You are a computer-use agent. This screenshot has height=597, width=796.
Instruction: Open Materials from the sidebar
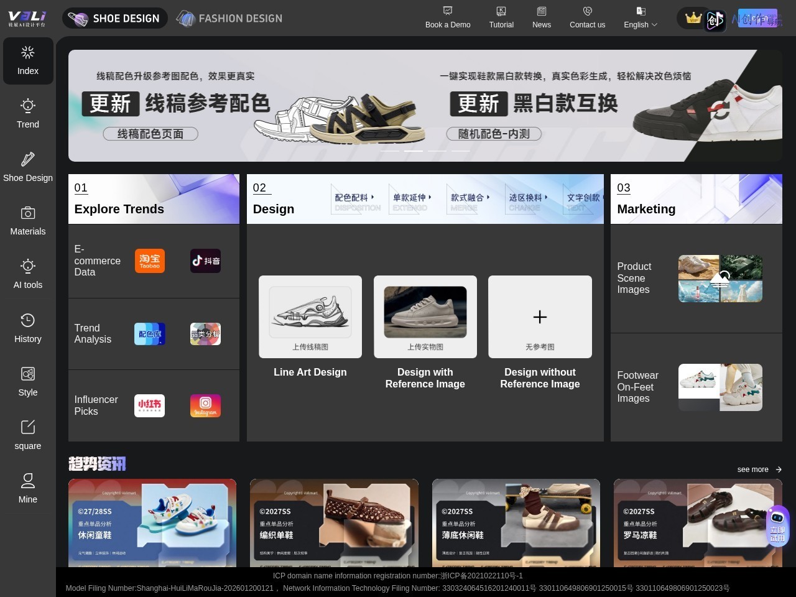[28, 221]
